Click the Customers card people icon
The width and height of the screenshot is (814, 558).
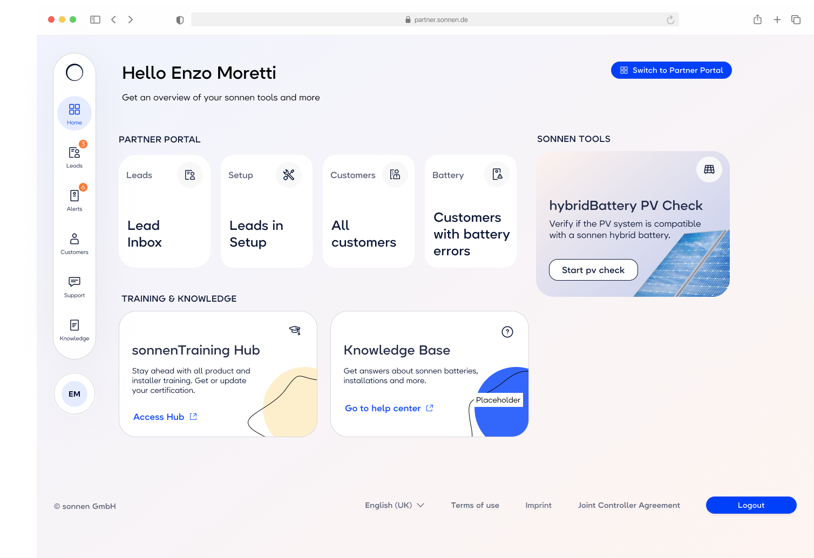395,174
